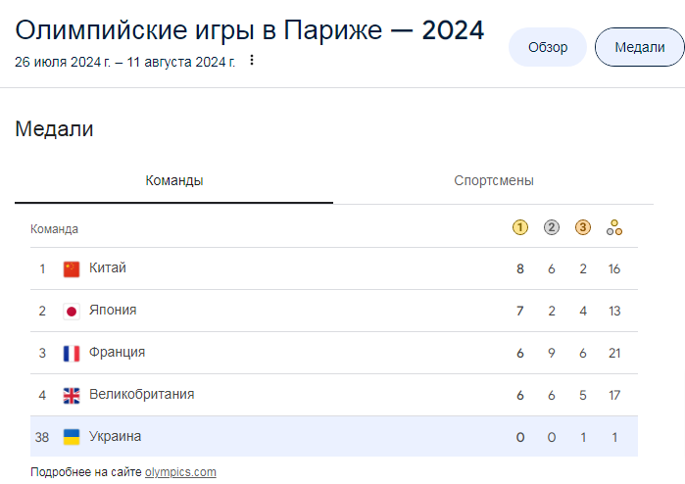Click the silver medal column icon
Image resolution: width=685 pixels, height=484 pixels.
click(x=552, y=227)
